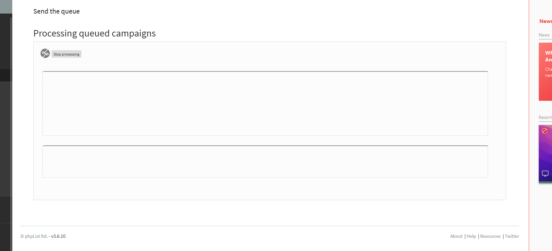Select the News tab in side panel
552x251 pixels.
point(544,35)
